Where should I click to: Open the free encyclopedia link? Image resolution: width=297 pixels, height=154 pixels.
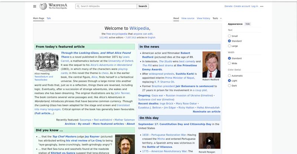tap(117, 34)
